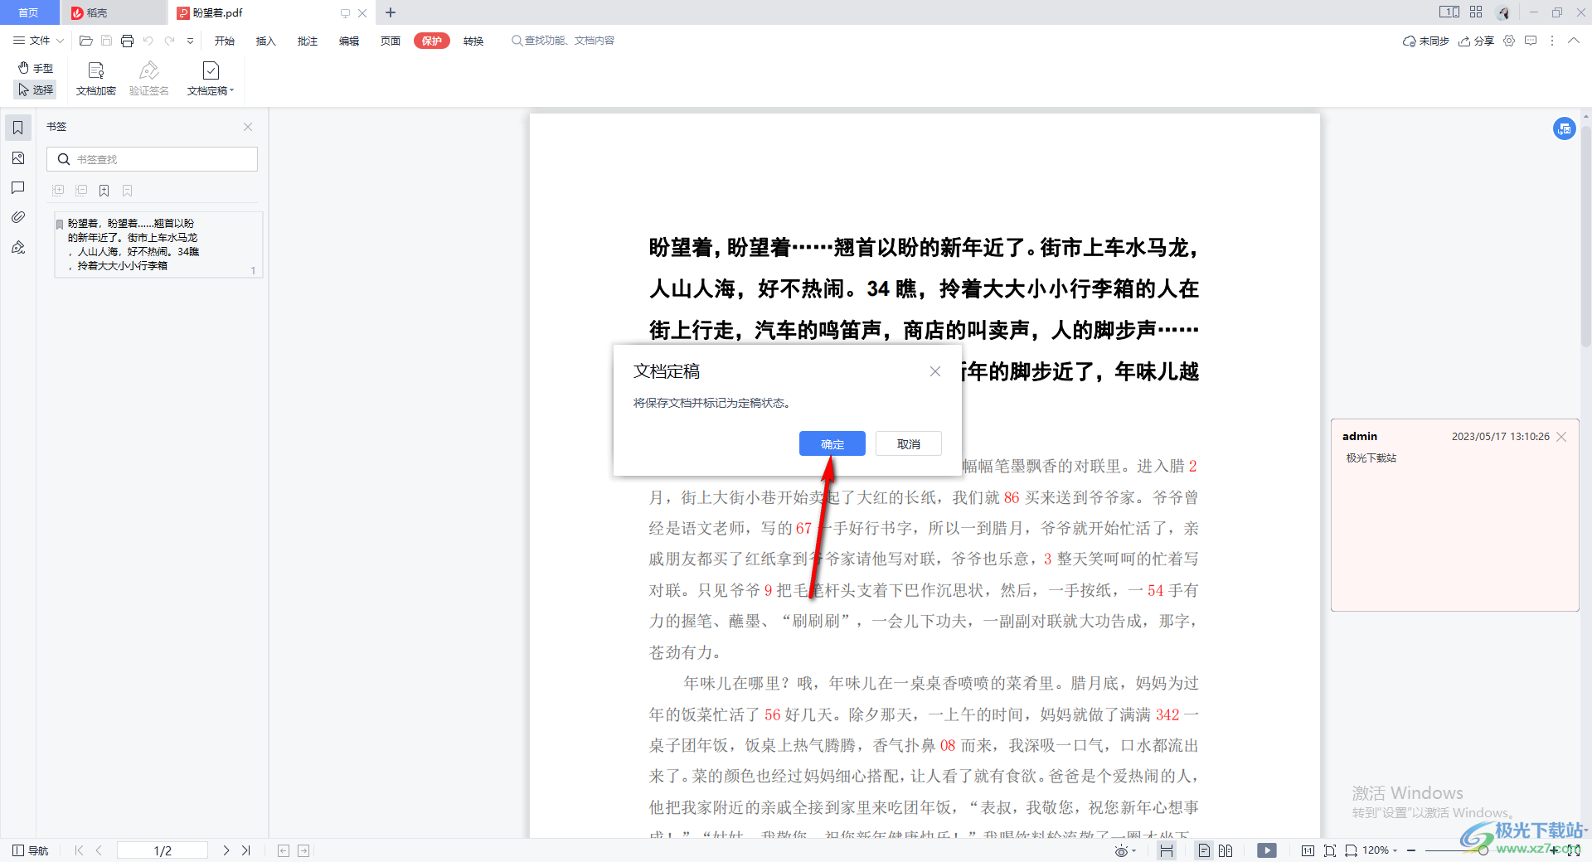Click the Print icon in quick toolbar
This screenshot has width=1592, height=862.
tap(127, 41)
